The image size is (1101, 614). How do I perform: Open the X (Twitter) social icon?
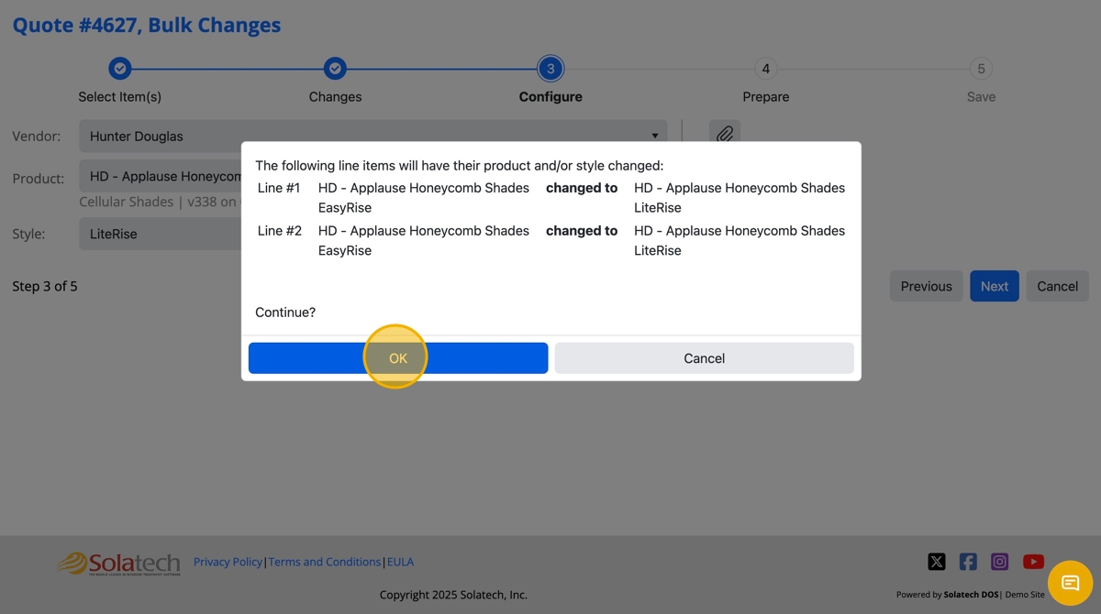pyautogui.click(x=936, y=562)
